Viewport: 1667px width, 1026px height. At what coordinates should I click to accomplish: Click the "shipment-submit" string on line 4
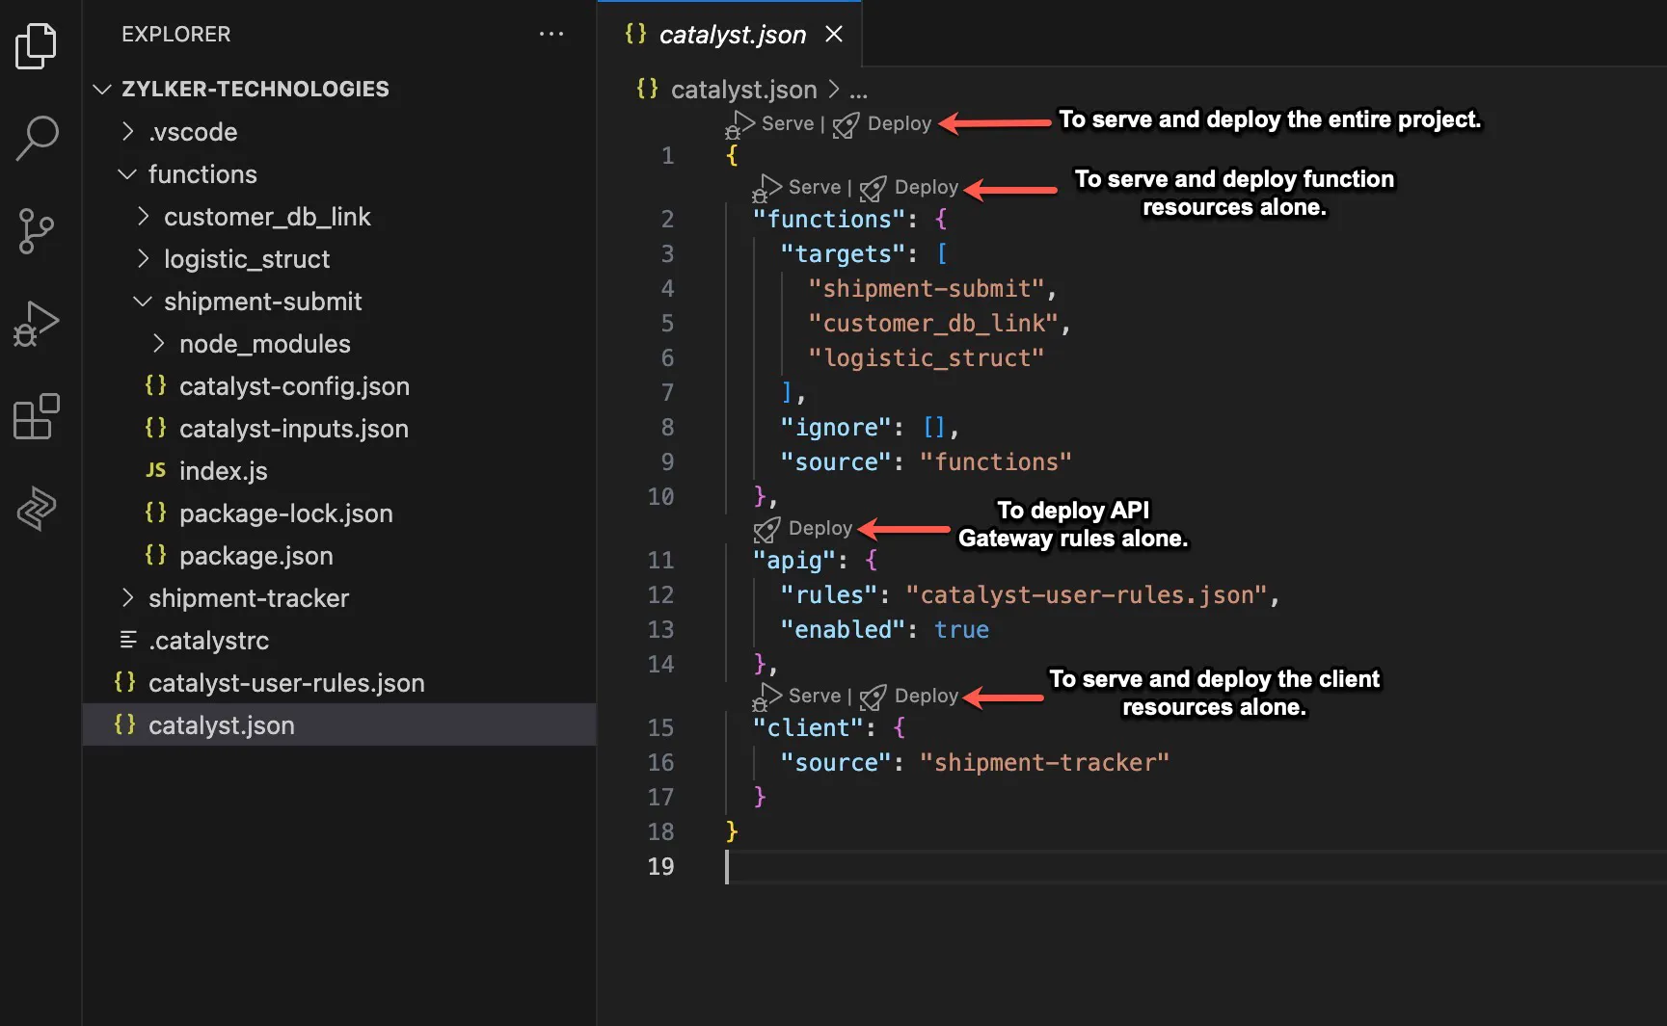[x=926, y=289]
